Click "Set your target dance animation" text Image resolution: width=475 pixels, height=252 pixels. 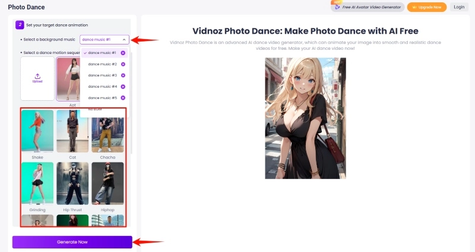coord(57,25)
